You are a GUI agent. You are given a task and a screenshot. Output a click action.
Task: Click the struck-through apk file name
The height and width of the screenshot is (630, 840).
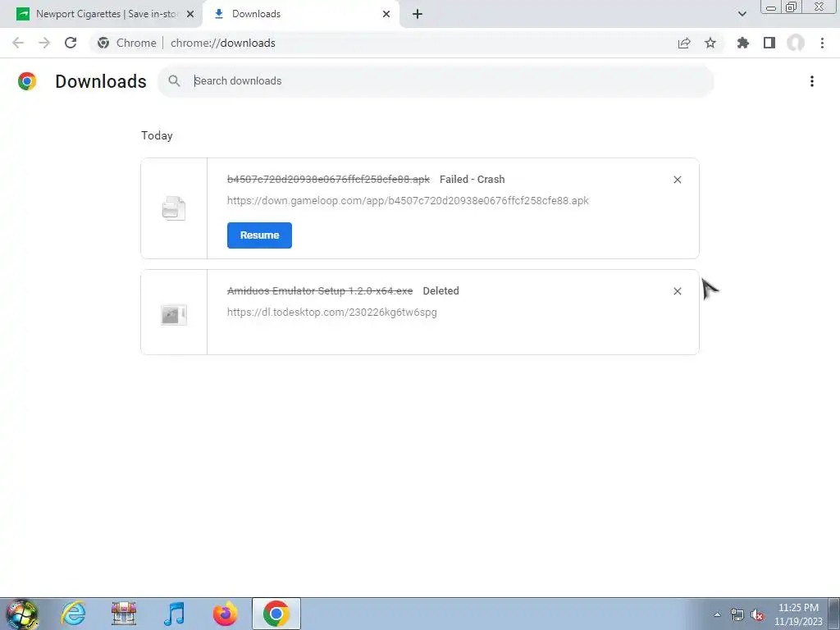pyautogui.click(x=328, y=180)
